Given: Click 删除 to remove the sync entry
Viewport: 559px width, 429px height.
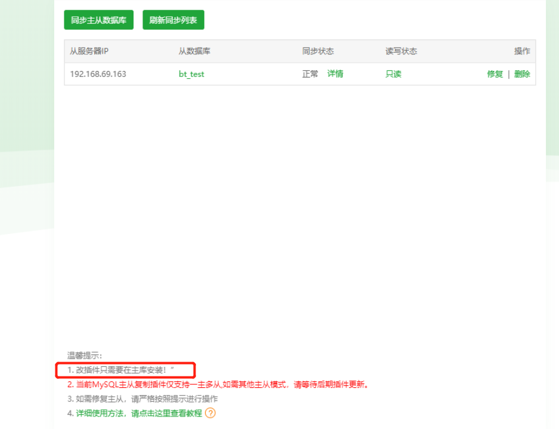Looking at the screenshot, I should point(522,74).
